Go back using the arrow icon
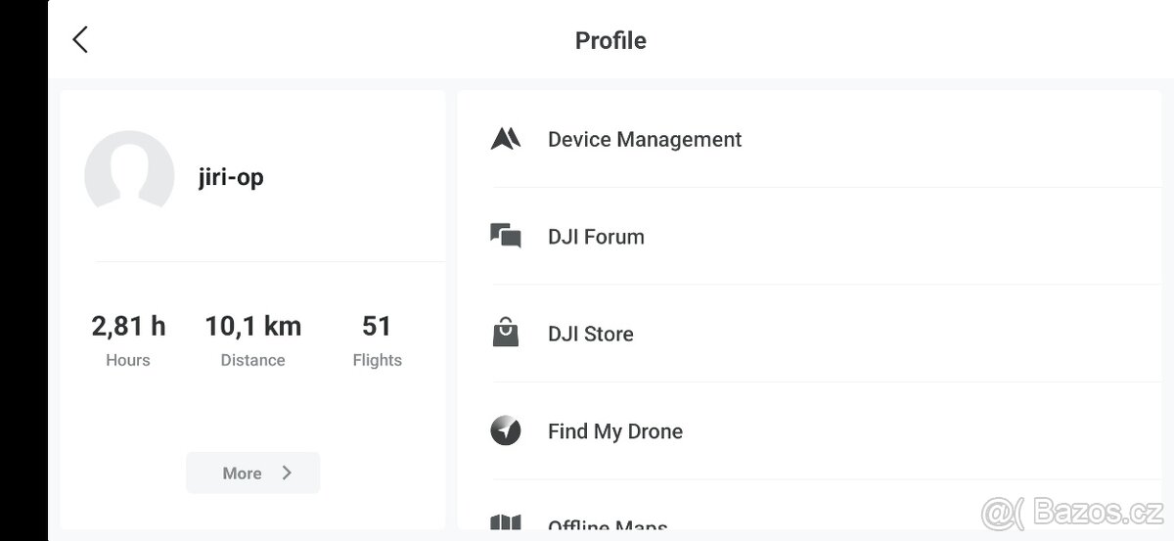Viewport: 1174px width, 541px height. point(80,39)
